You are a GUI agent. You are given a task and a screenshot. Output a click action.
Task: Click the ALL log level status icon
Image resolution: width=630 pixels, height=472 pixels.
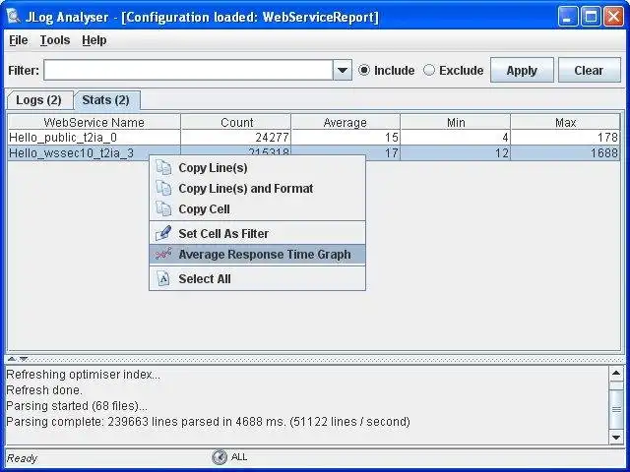click(220, 457)
